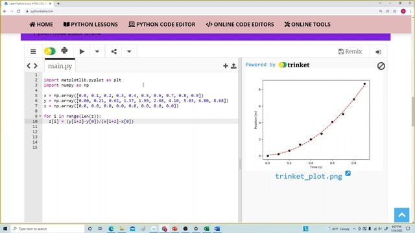415x233 pixels.
Task: Open PowerPoint from the taskbar
Action: (x=174, y=228)
